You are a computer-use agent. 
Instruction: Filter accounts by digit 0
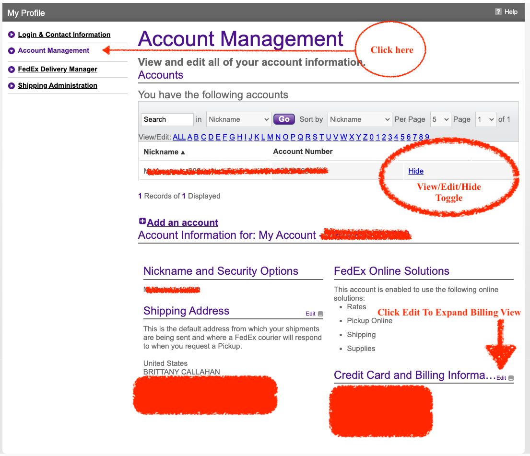click(x=371, y=137)
